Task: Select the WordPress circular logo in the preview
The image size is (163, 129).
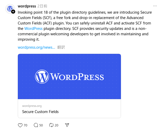Action: click(42, 76)
